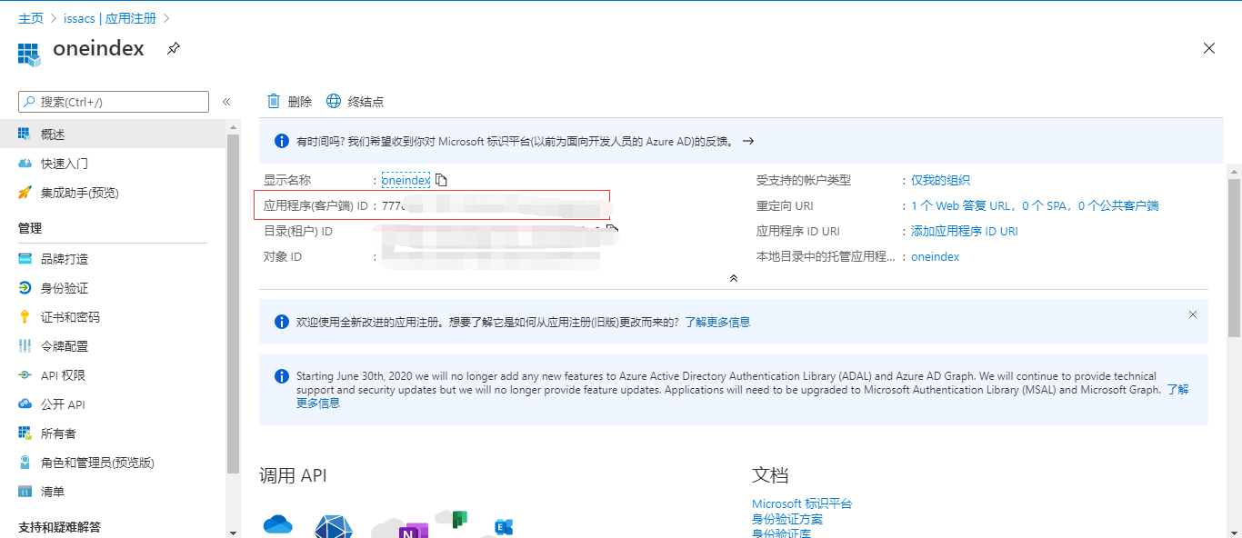Open 身份验证方案 documentation link
This screenshot has height=538, width=1242.
click(787, 519)
